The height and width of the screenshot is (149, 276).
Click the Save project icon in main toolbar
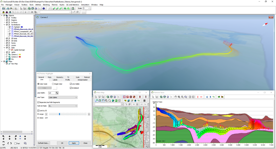tap(3, 8)
